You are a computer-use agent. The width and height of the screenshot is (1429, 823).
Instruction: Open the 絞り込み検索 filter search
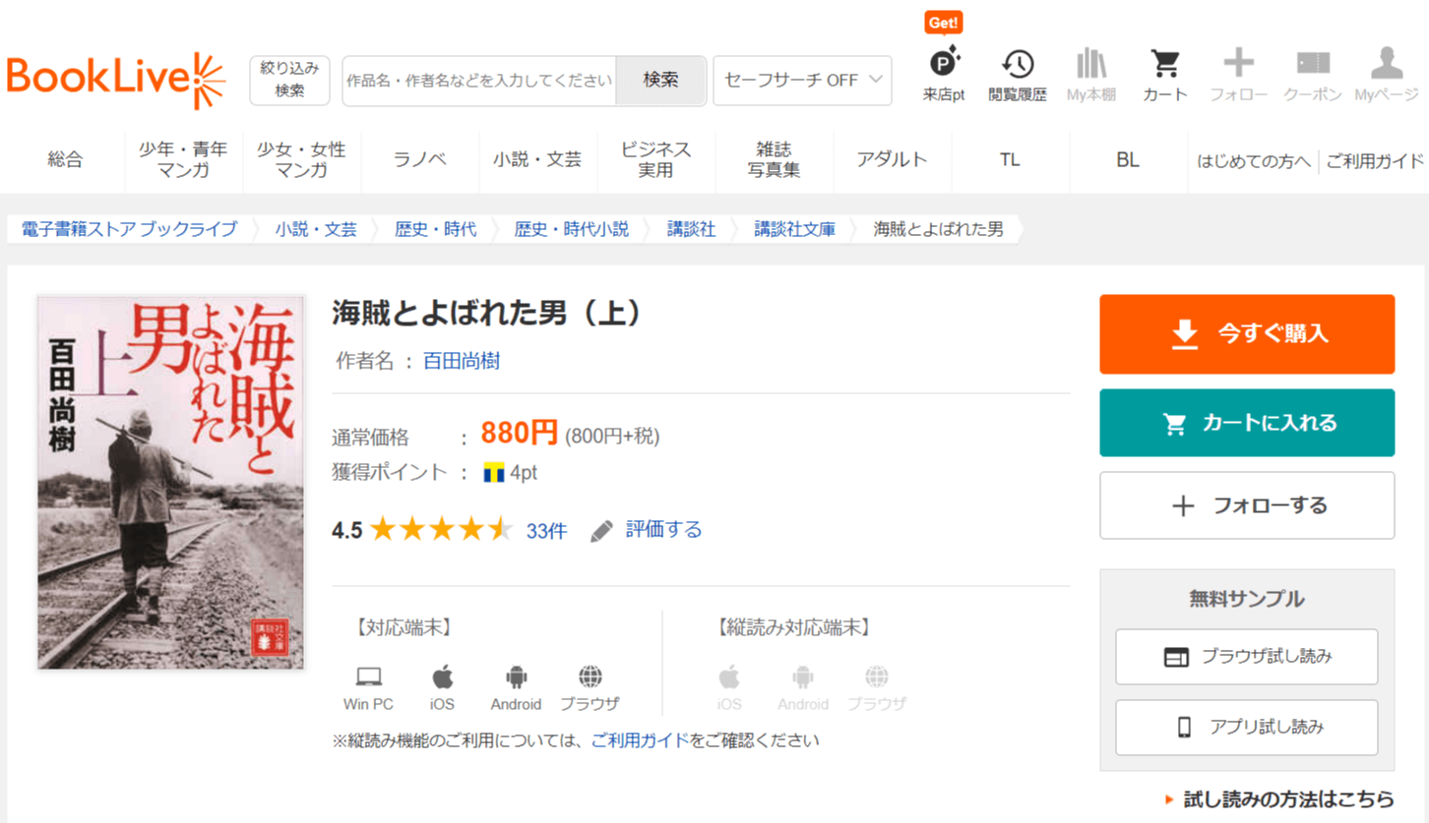pyautogui.click(x=289, y=80)
